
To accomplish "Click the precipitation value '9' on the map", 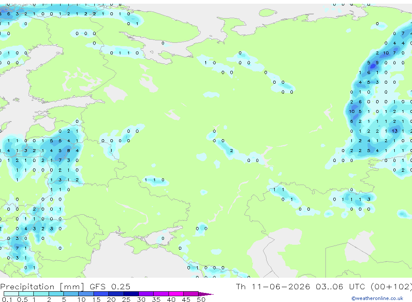I will tap(377, 63).
